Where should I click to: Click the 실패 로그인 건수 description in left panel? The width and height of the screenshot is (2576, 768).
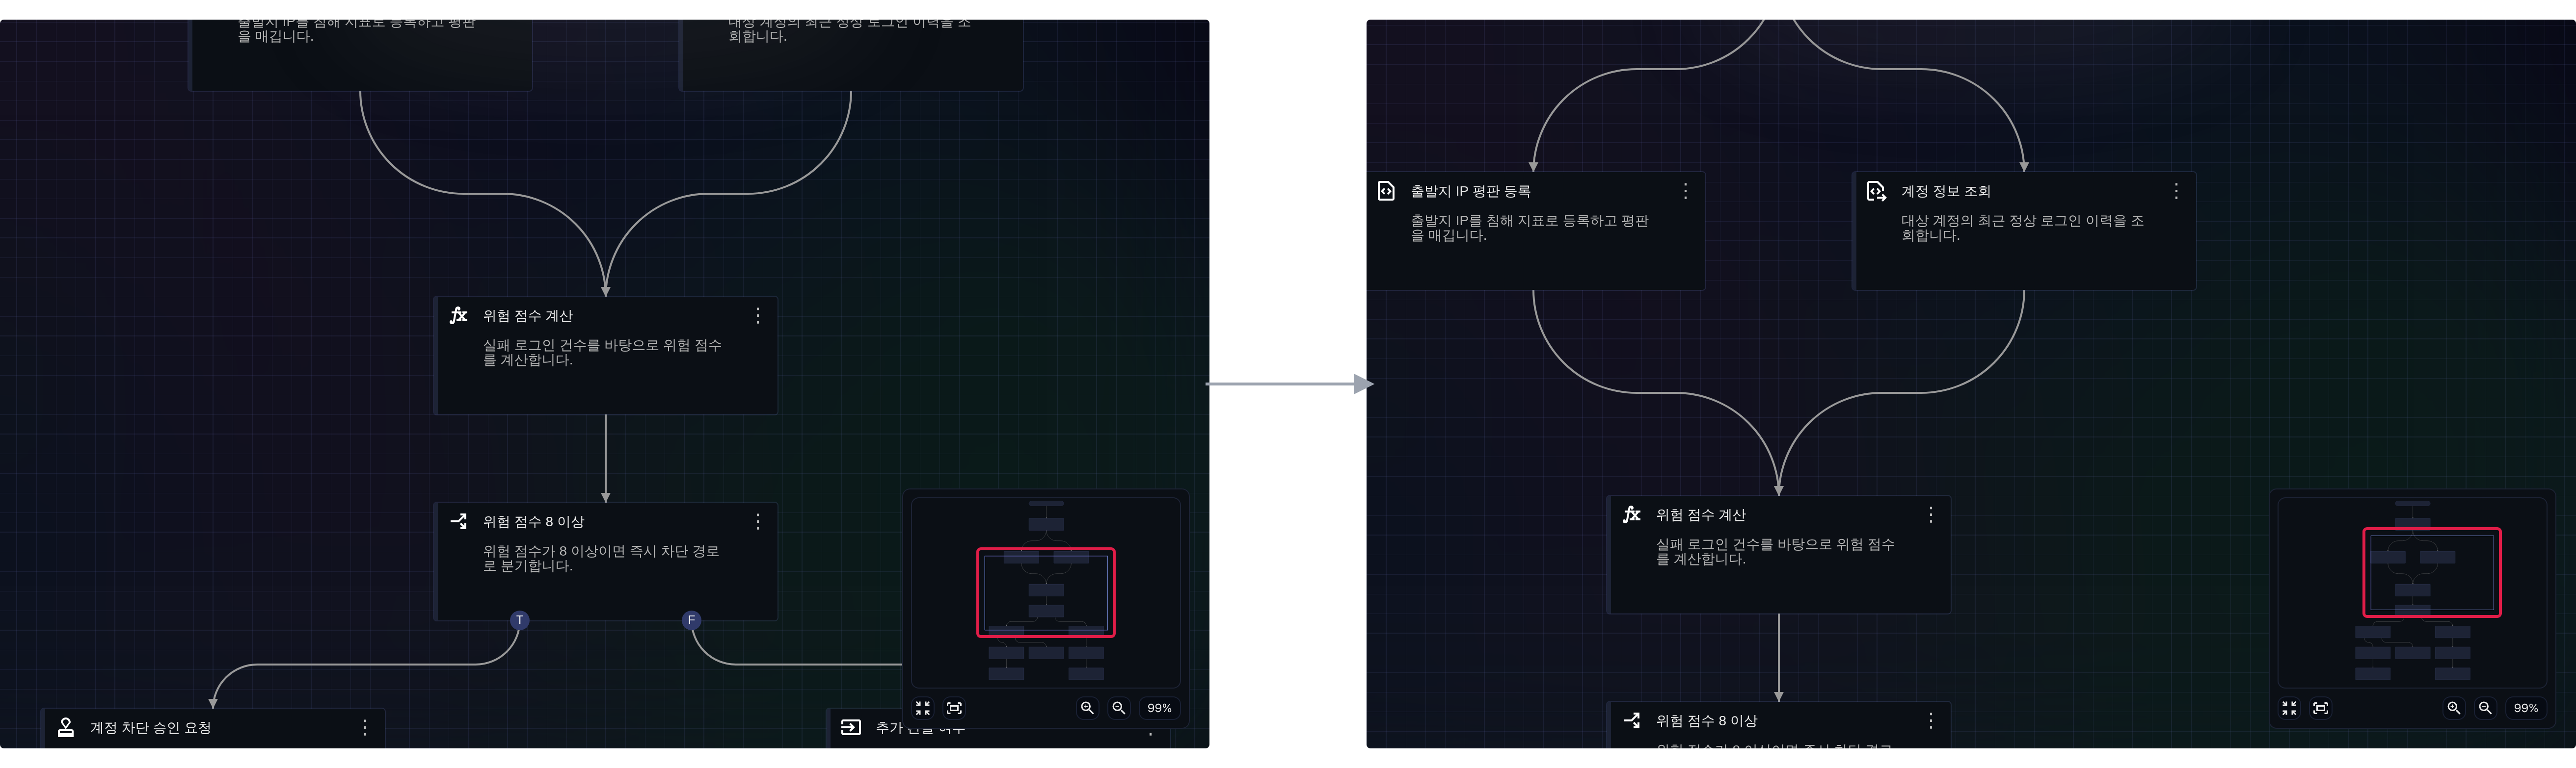(x=603, y=353)
